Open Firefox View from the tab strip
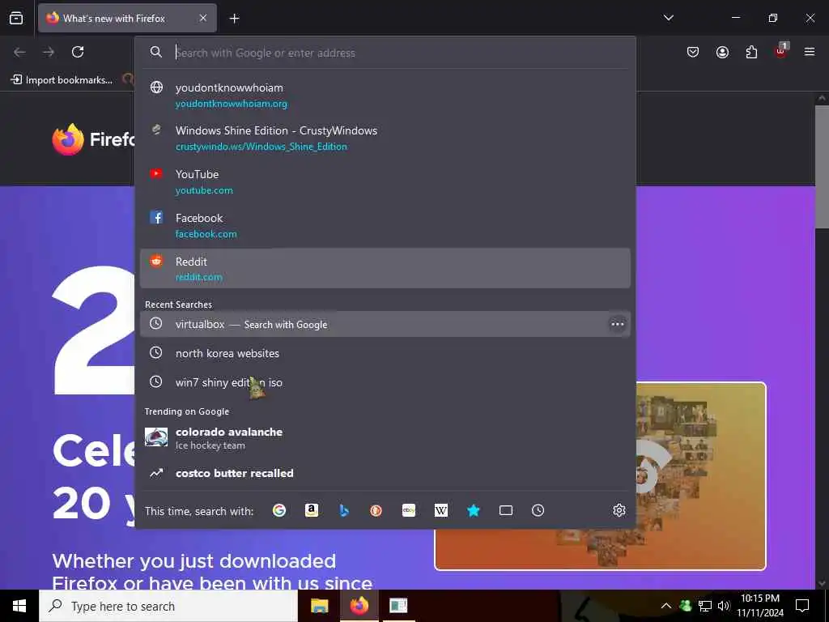Image resolution: width=829 pixels, height=622 pixels. point(16,18)
